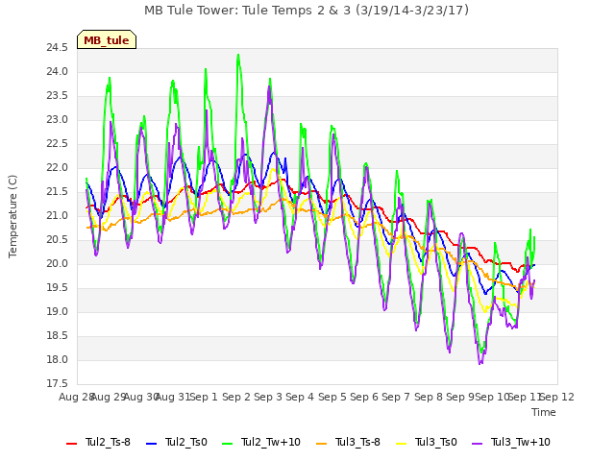This screenshot has width=615, height=461.
Task: Click the yellow Tul3_Ts0 legend swatch
Action: click(x=402, y=444)
